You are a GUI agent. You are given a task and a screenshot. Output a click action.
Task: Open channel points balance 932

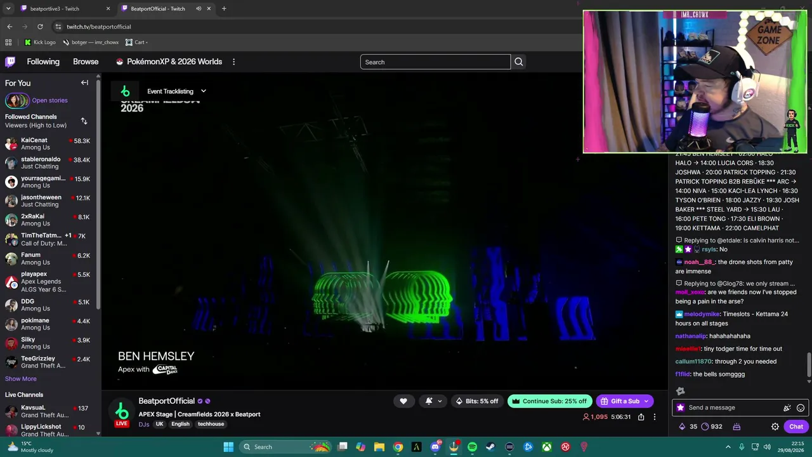click(x=711, y=427)
